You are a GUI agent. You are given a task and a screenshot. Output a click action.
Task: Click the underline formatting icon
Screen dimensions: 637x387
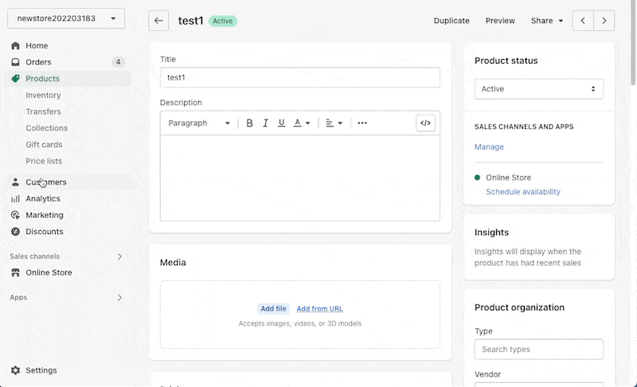click(281, 123)
